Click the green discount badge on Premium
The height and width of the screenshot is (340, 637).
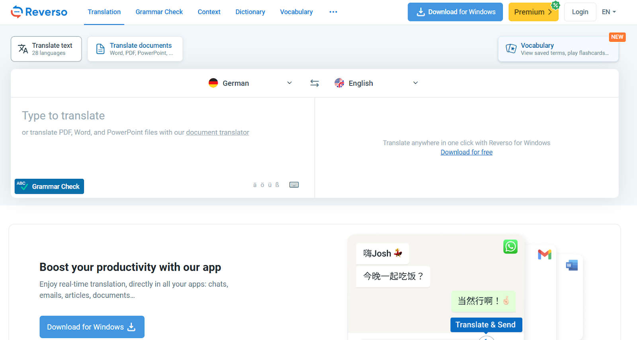point(555,5)
